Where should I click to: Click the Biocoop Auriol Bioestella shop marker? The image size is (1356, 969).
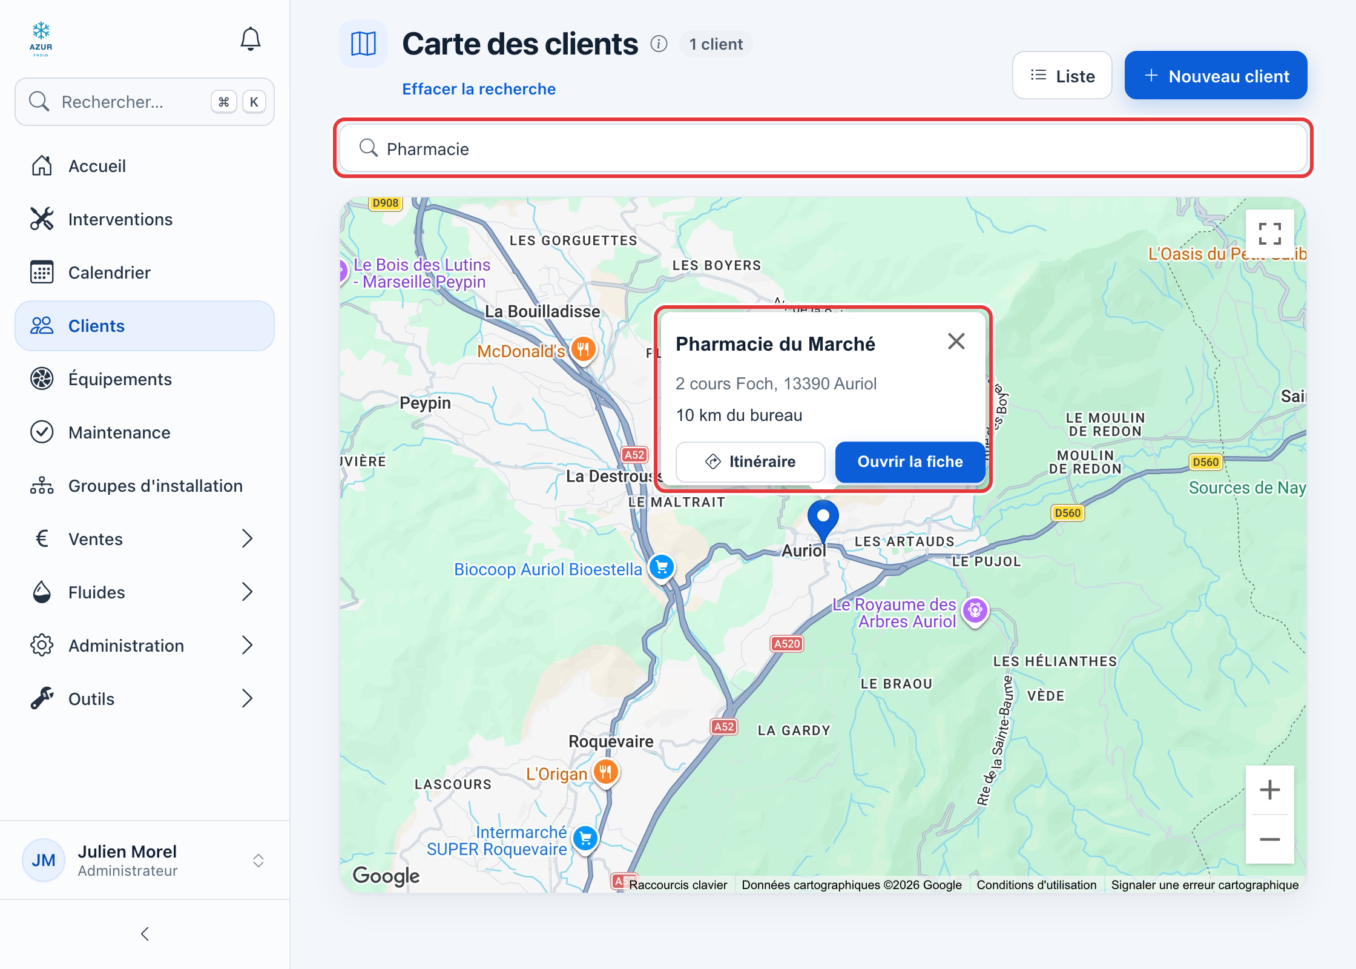click(x=662, y=567)
